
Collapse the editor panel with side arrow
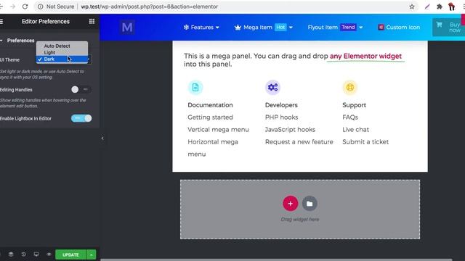[102, 138]
